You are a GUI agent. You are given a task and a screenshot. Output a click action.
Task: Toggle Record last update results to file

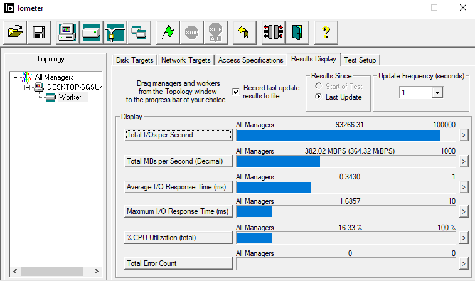click(236, 92)
